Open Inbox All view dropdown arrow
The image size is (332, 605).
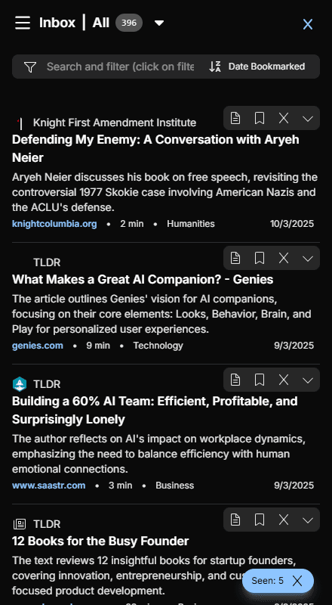click(x=159, y=23)
